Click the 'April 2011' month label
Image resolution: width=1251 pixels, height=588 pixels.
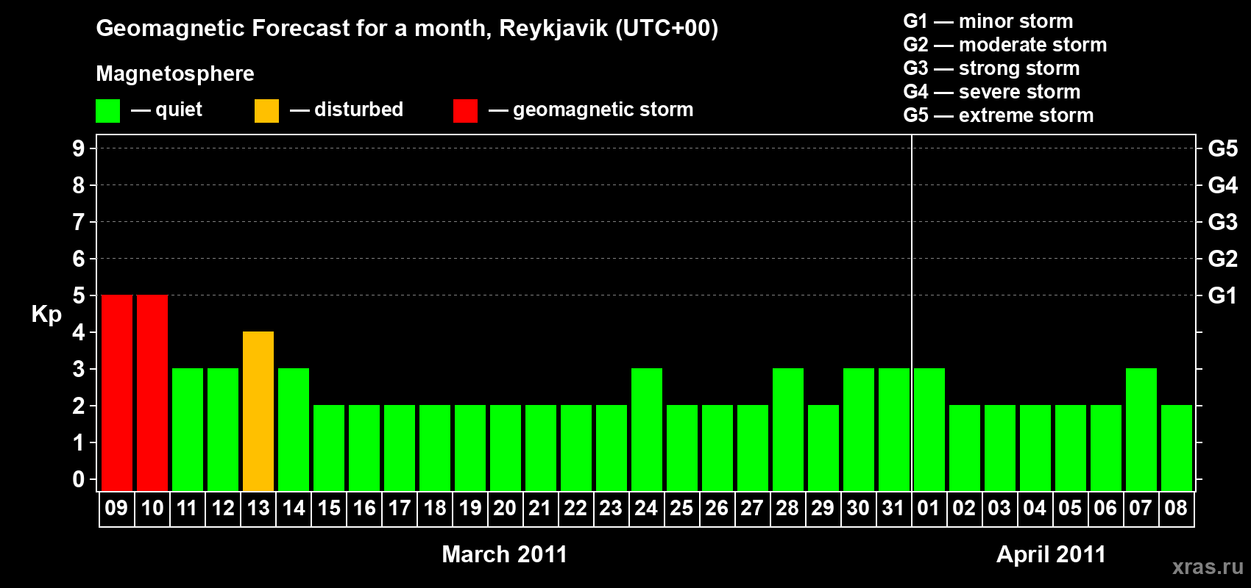point(1051,554)
